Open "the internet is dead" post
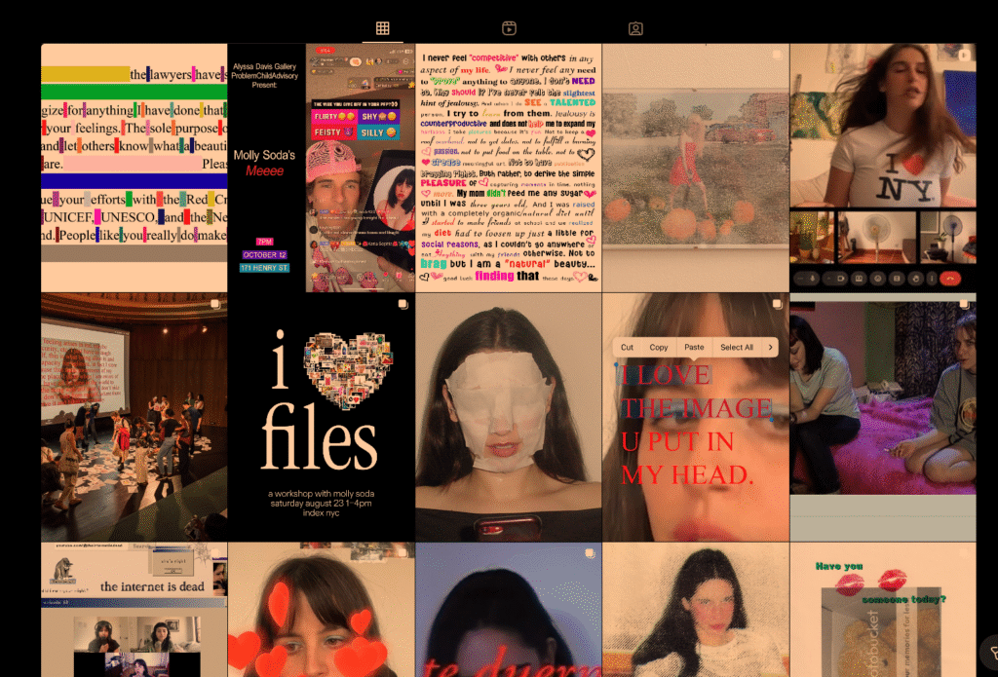Screen dimensions: 998x677 (x=134, y=610)
